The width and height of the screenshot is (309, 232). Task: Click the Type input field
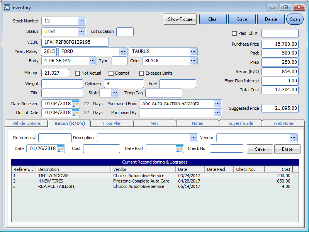coord(119,61)
